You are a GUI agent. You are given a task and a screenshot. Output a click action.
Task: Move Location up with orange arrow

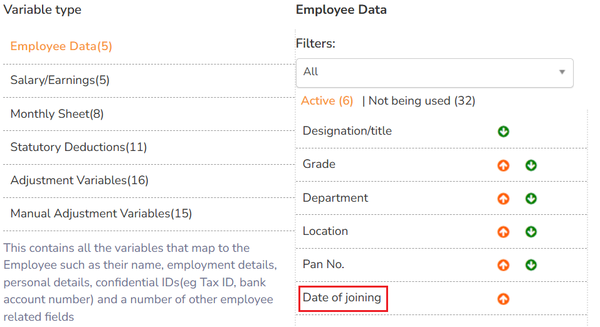(x=503, y=232)
